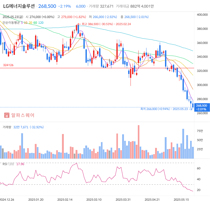210x203 pixels.
Task: Click the 25만 volume axis label
Action: click(x=200, y=149)
